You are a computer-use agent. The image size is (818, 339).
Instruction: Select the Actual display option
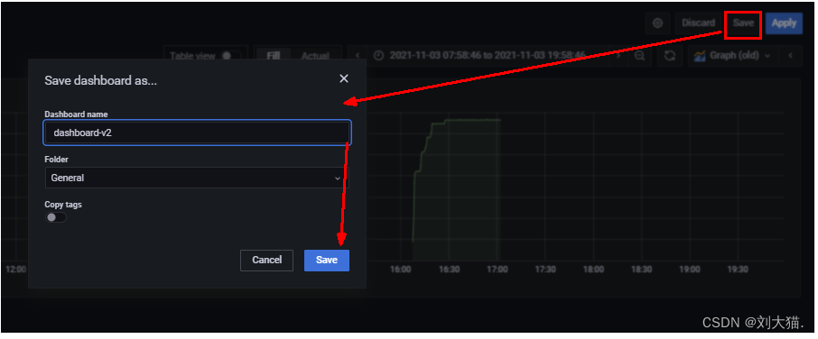pyautogui.click(x=315, y=56)
